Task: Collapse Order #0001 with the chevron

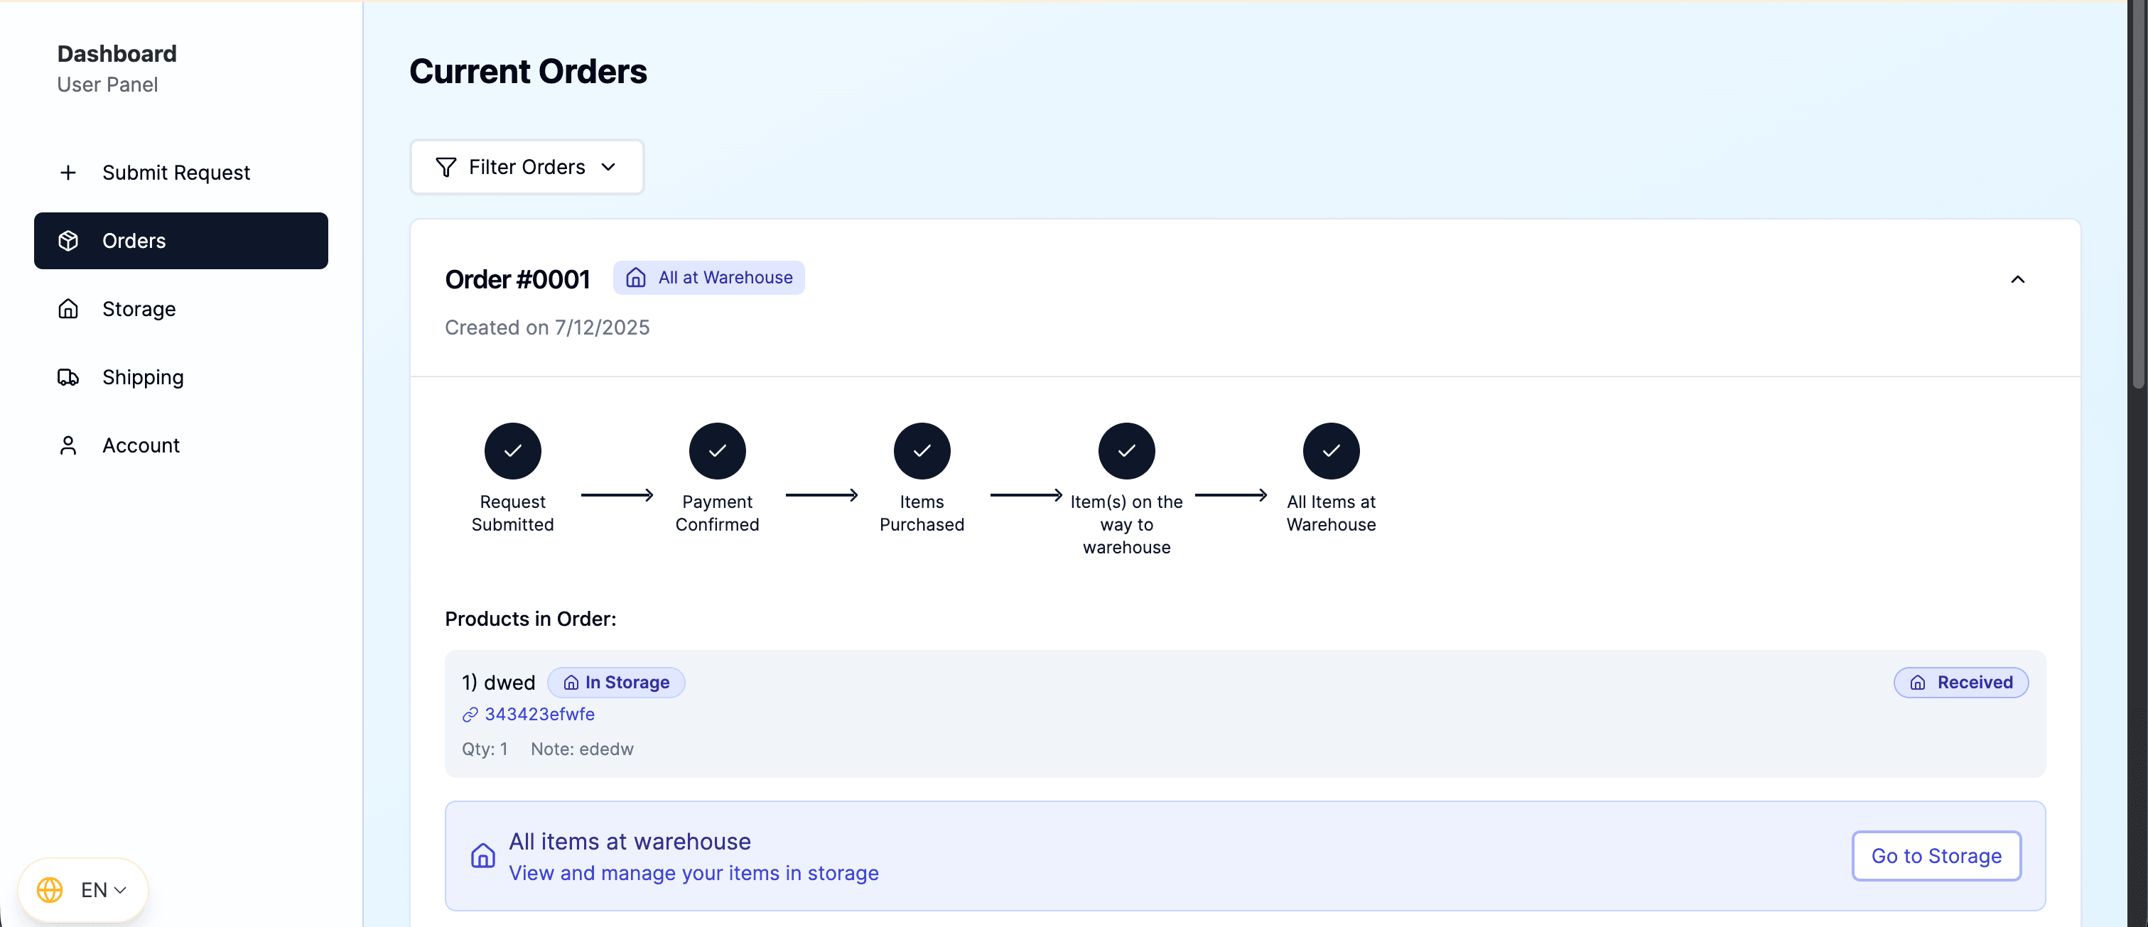Action: point(2019,278)
